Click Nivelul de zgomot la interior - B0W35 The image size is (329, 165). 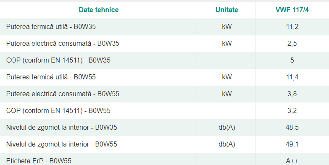[62, 127]
